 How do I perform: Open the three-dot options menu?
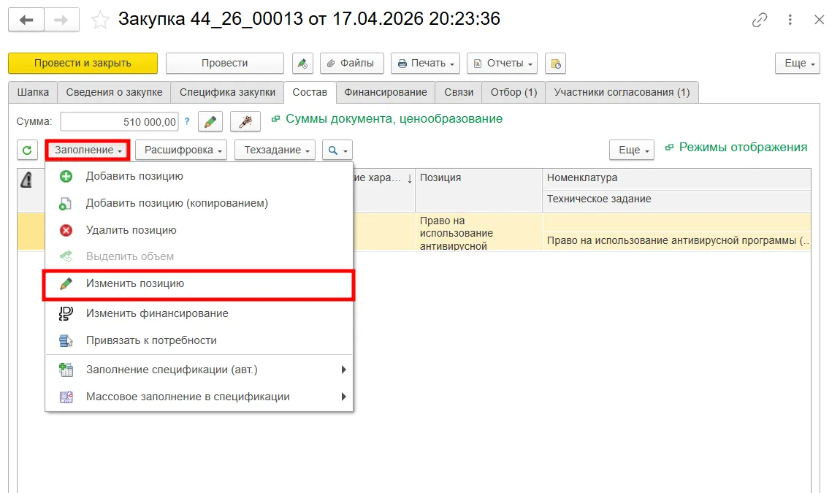click(x=790, y=20)
